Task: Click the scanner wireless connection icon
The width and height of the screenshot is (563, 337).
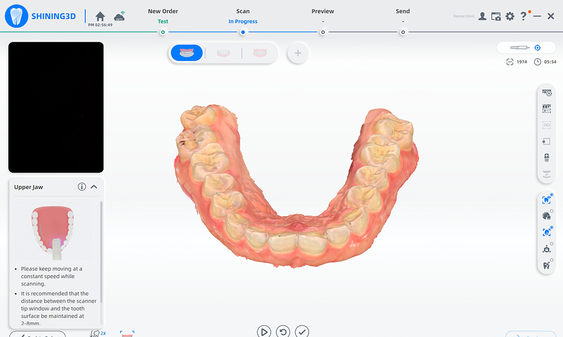Action: pos(120,17)
